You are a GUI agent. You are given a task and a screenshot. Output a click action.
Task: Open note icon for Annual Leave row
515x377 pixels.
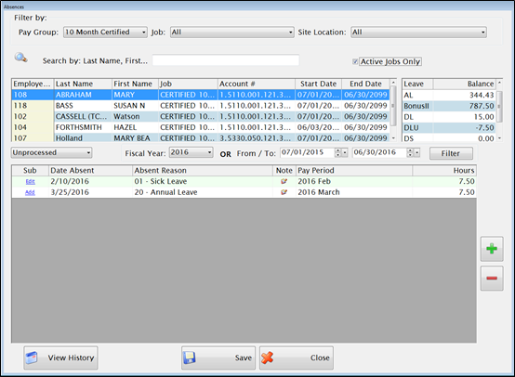tap(284, 192)
